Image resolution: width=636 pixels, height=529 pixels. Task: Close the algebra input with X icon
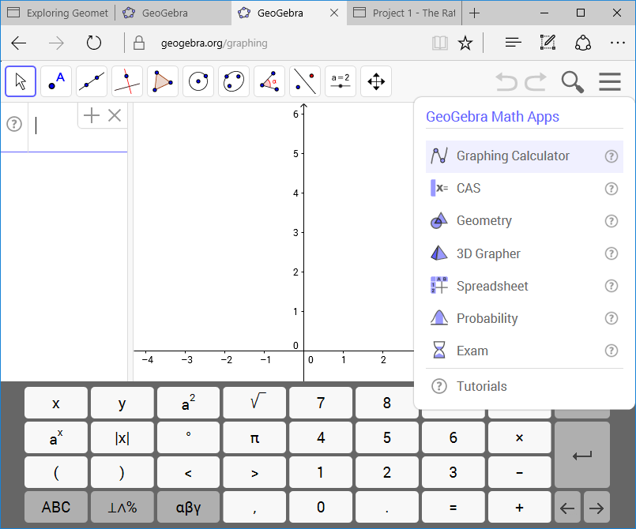115,115
